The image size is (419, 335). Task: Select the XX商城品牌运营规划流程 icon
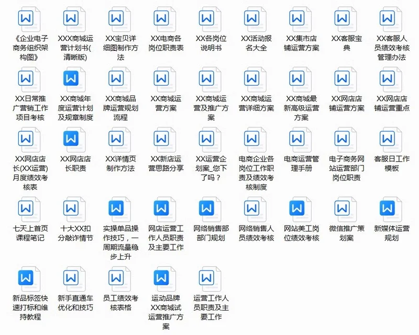click(x=119, y=80)
